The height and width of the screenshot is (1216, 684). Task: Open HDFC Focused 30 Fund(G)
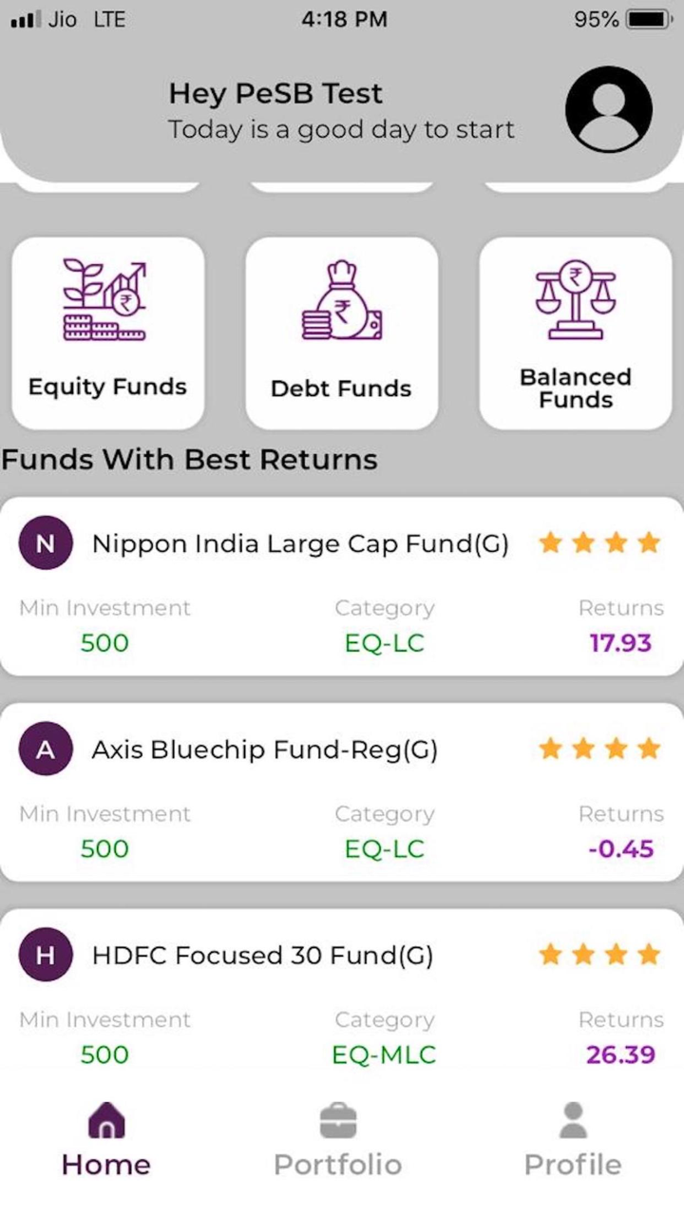coord(262,956)
